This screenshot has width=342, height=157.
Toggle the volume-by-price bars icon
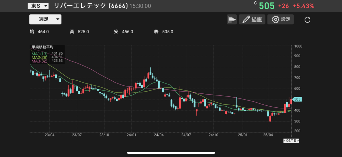[232, 20]
